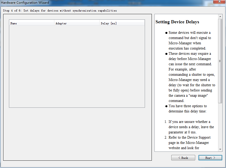Click the Next button
This screenshot has height=168, width=226.
tap(210, 158)
